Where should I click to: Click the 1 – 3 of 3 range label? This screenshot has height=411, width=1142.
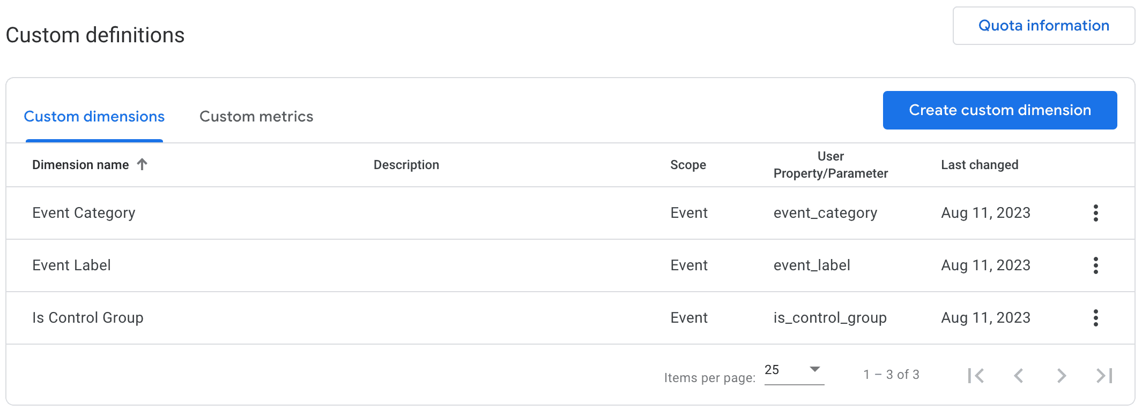[891, 375]
